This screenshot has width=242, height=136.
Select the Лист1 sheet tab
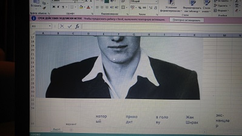tap(57, 129)
